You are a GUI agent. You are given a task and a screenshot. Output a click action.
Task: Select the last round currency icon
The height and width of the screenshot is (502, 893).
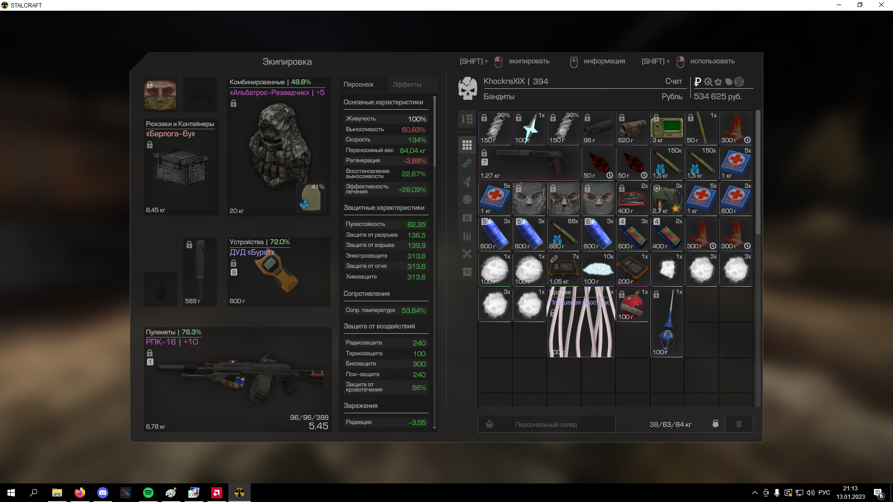coord(739,82)
